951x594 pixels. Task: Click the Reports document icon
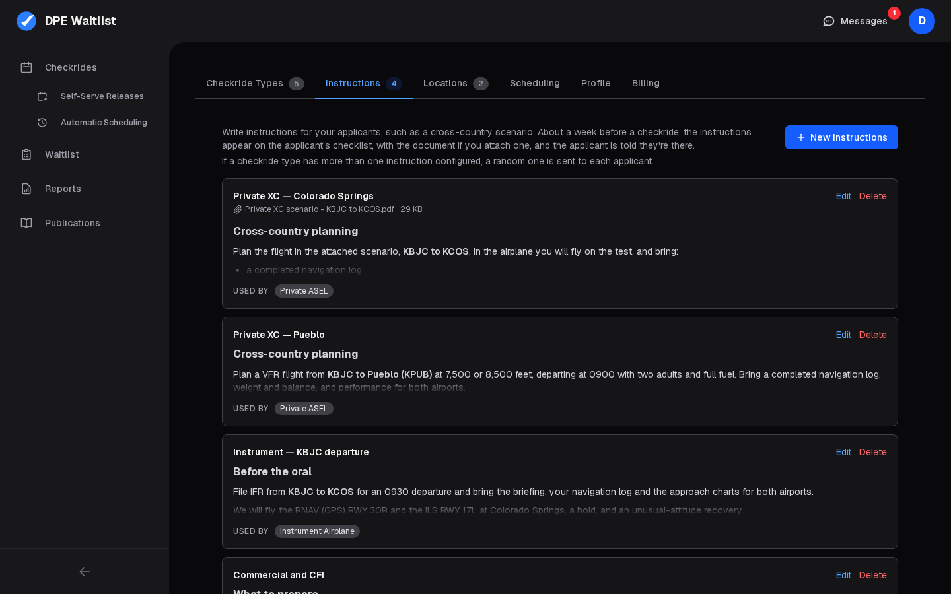coord(26,189)
